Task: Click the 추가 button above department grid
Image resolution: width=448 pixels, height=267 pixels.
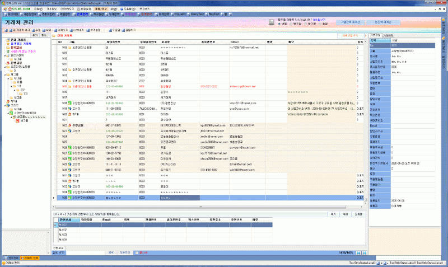Action: click(x=333, y=214)
